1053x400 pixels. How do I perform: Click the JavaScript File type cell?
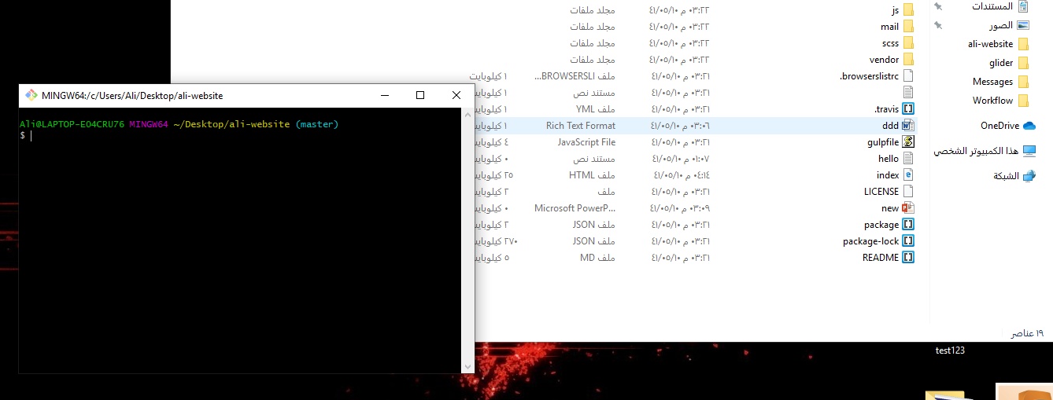586,142
